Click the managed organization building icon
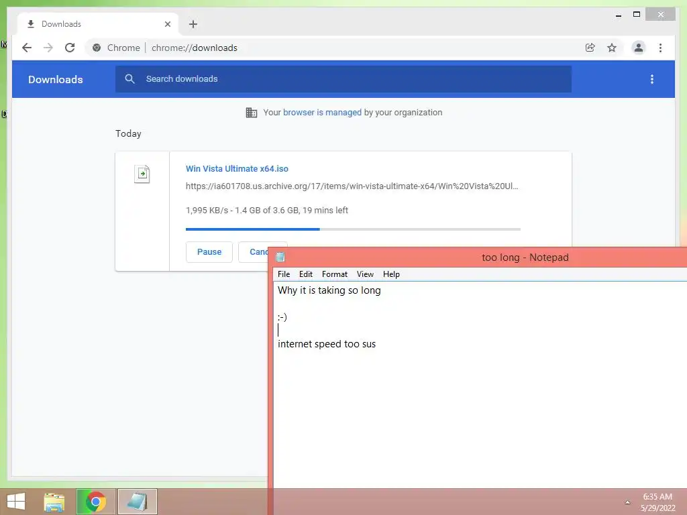The image size is (687, 515). pyautogui.click(x=252, y=113)
